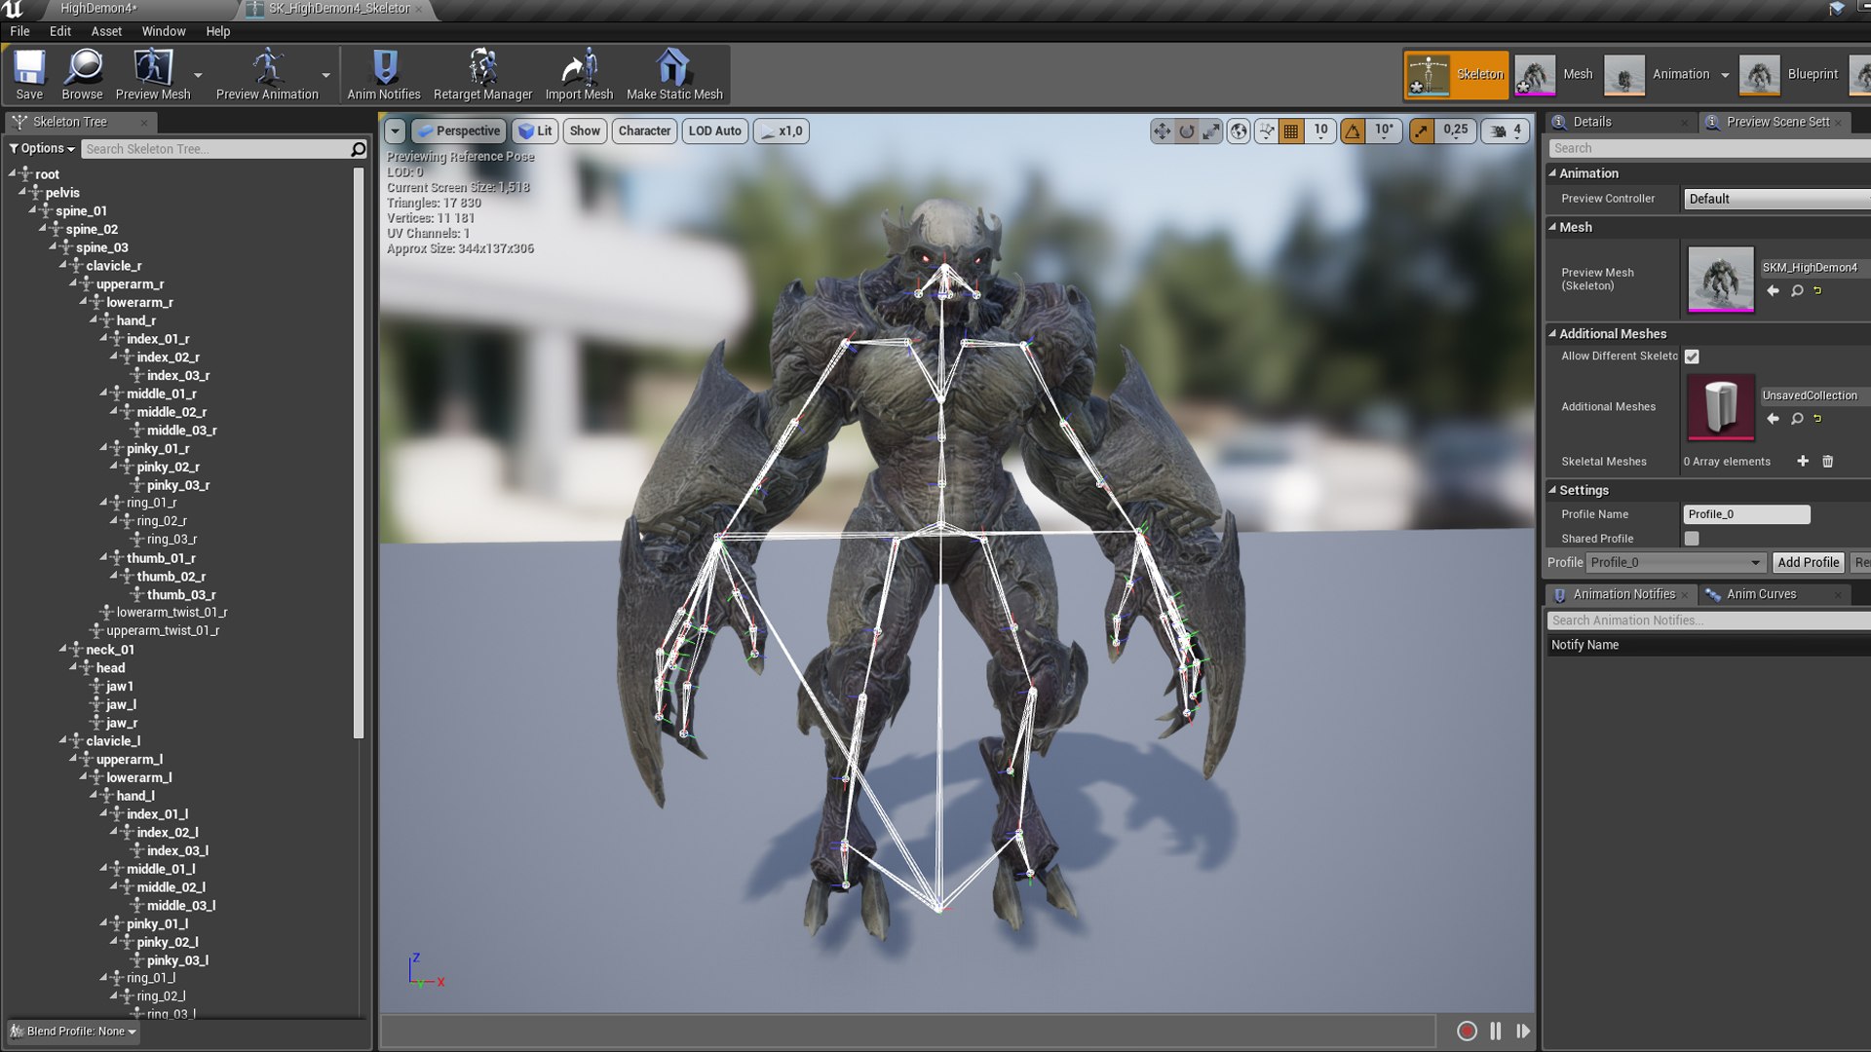Toggle the Perspective view mode button

click(458, 131)
